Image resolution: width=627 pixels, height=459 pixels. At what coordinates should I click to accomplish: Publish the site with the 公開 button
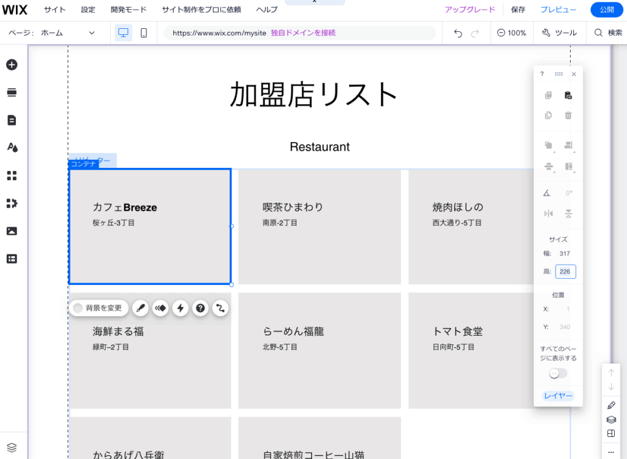[x=606, y=9]
